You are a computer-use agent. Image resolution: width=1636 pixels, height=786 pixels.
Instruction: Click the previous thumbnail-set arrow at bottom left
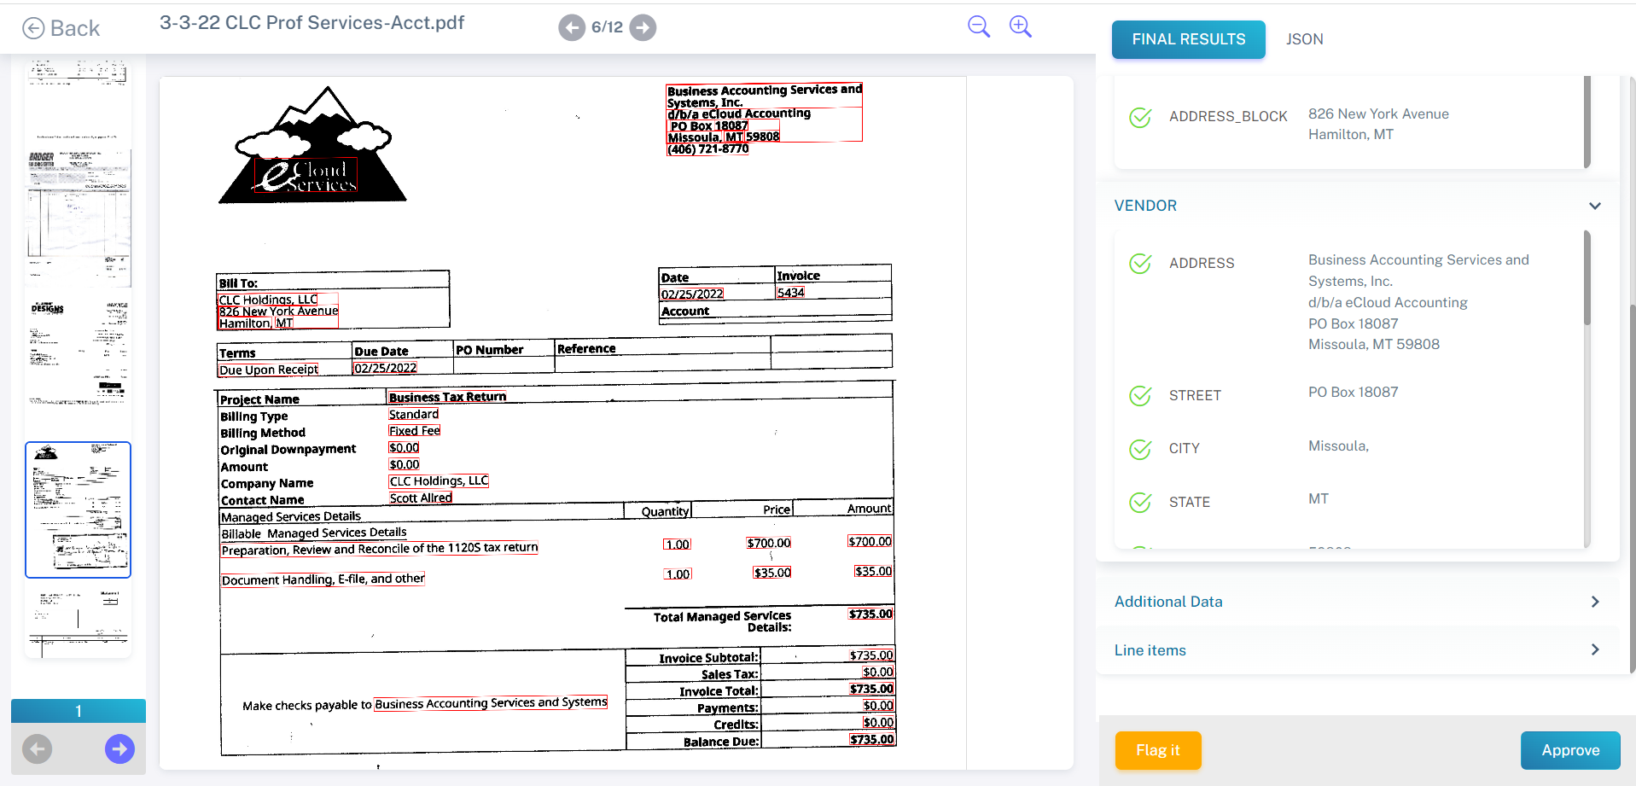37,749
